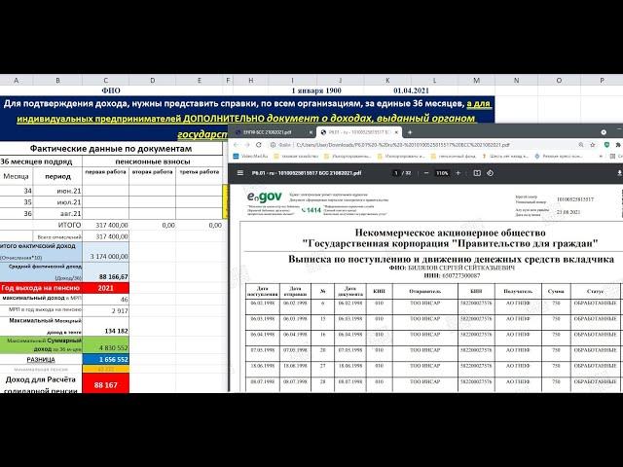Click the июл.21 period cell
Screen dimensions: 623x467
pos(57,202)
